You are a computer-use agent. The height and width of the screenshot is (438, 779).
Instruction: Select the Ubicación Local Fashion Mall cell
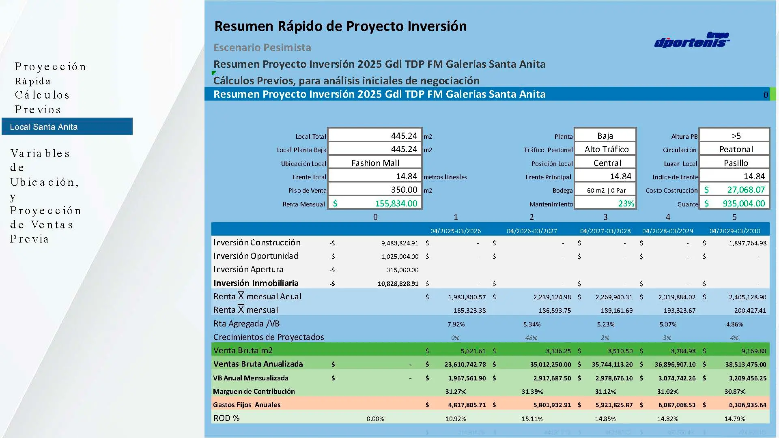374,163
